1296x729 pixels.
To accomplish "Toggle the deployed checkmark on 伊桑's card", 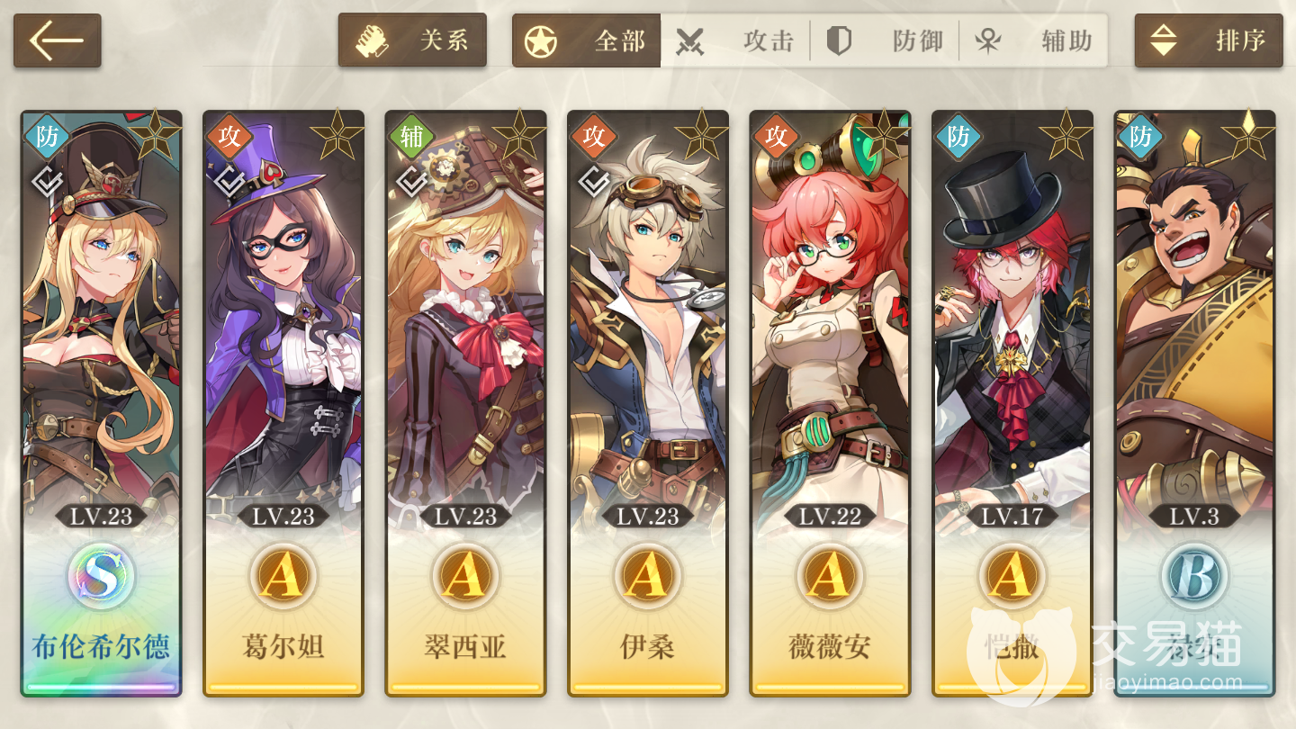I will pos(593,180).
